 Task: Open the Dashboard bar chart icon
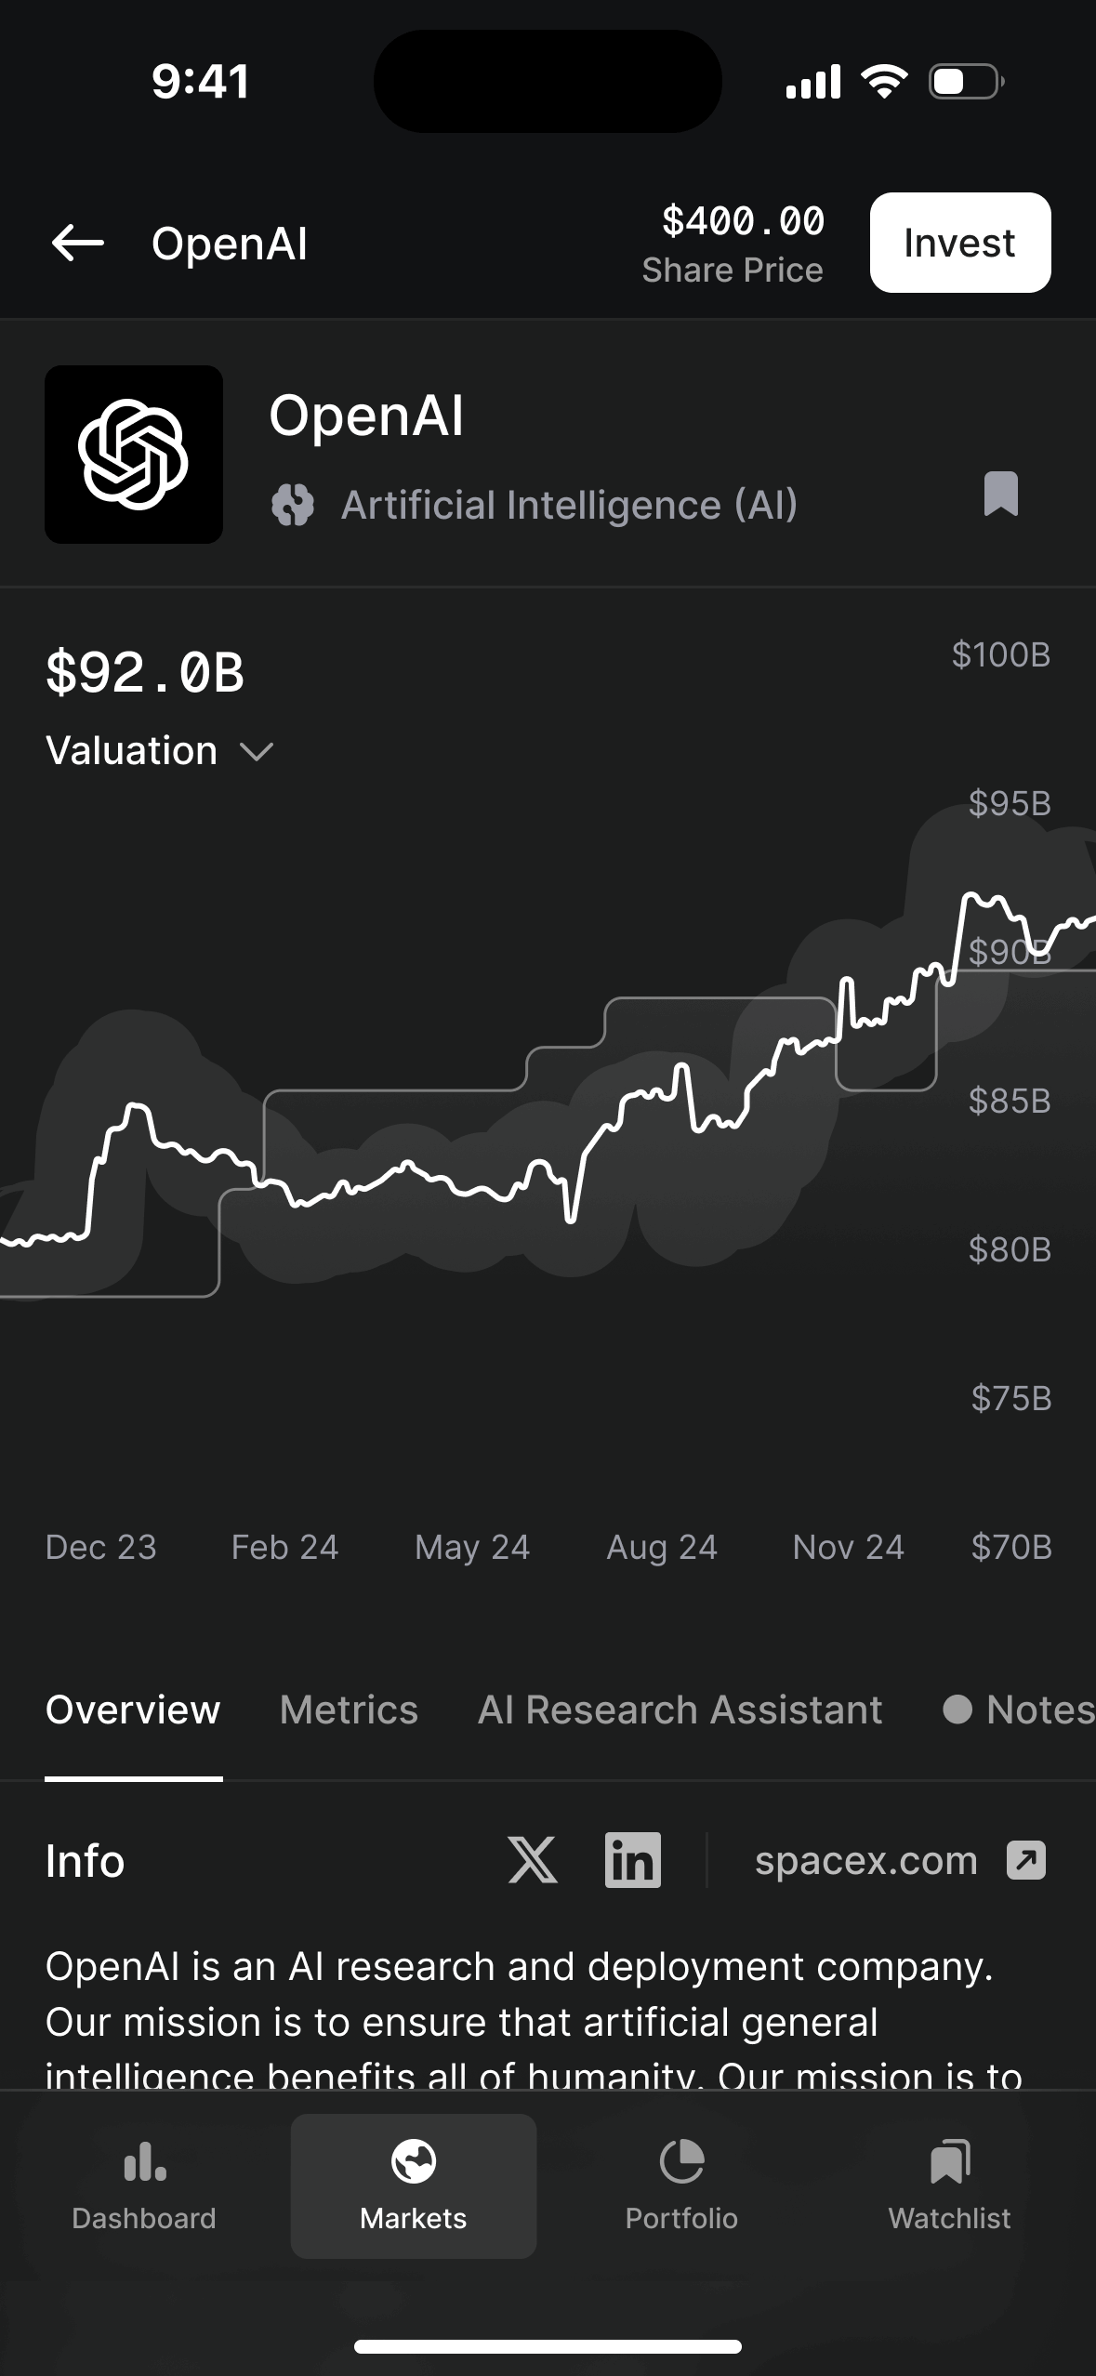point(144,2161)
